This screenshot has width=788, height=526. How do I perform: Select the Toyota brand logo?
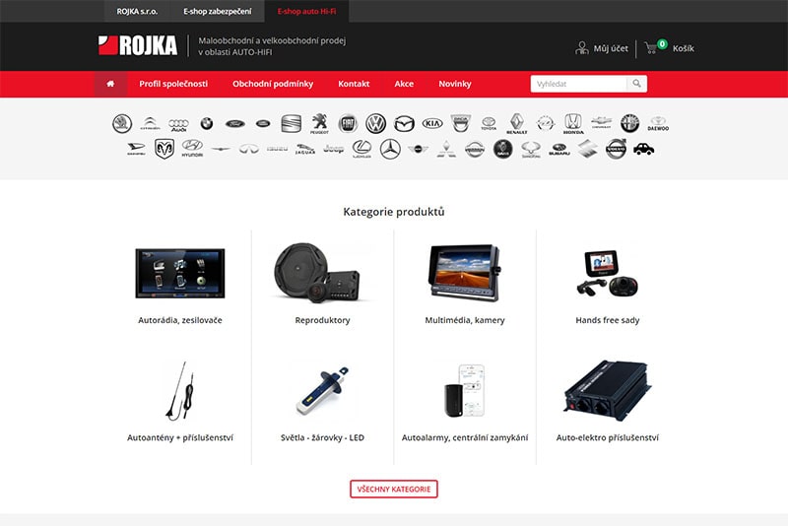click(x=489, y=123)
